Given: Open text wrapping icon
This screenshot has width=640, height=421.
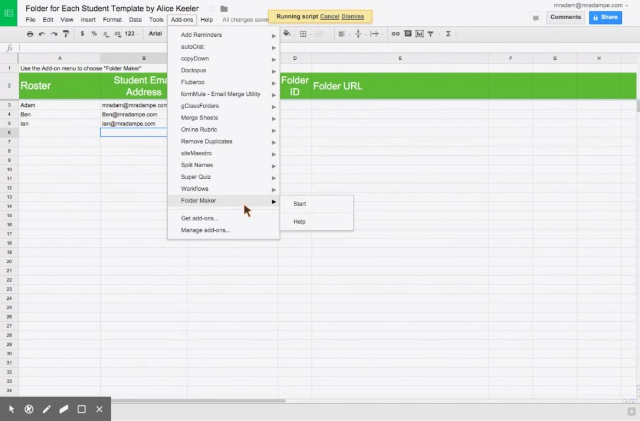Looking at the screenshot, I should (x=374, y=34).
